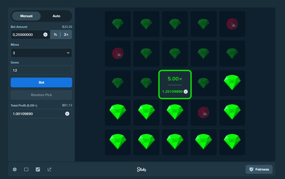This screenshot has height=179, width=285.
Task: Click the fourth gem in the bottom row
Action: click(203, 142)
